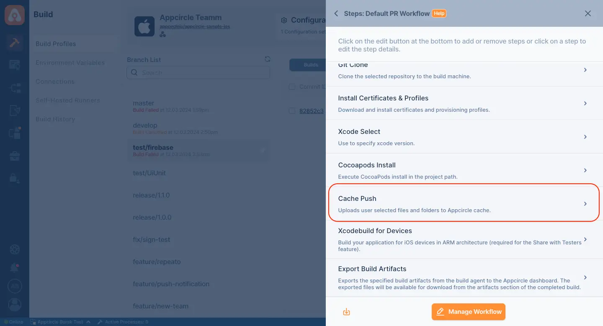Image resolution: width=603 pixels, height=326 pixels.
Task: Click the Apple platform icon of Appcircle Teamm
Action: [x=144, y=26]
